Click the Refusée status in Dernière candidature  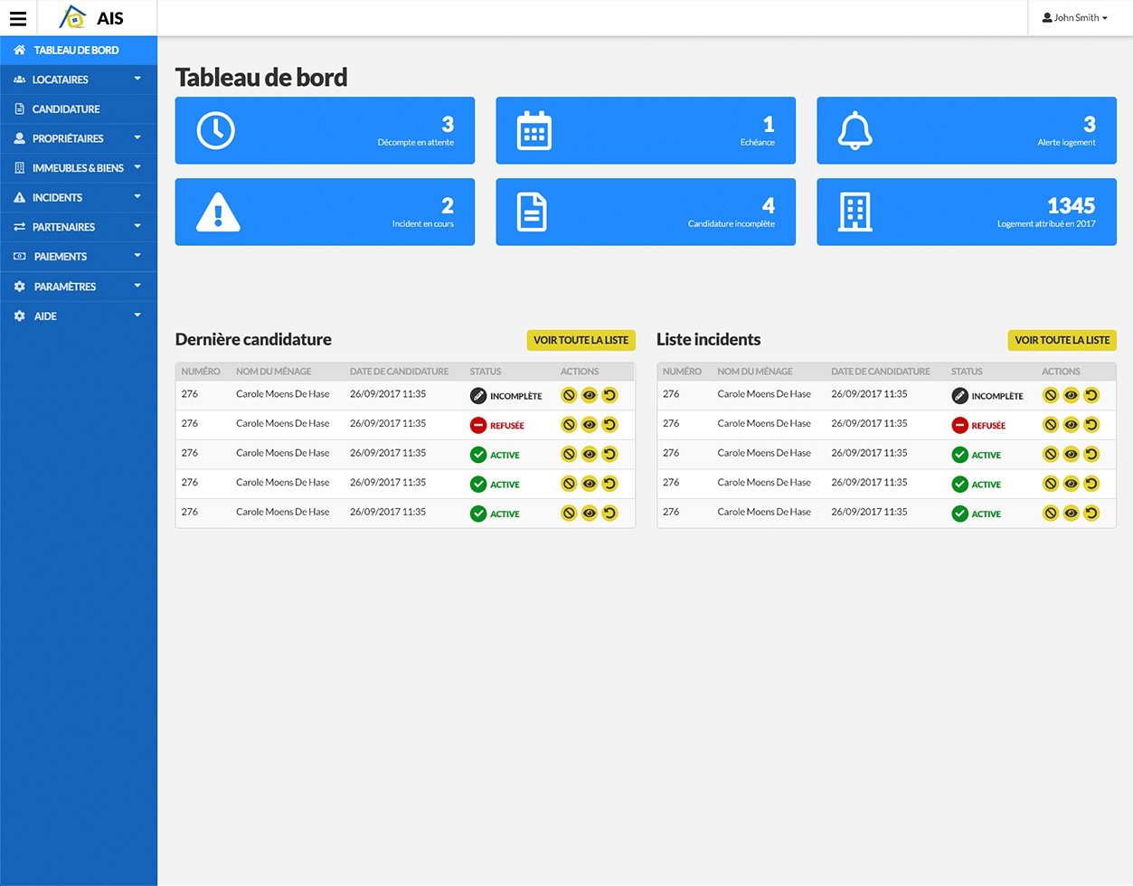point(497,425)
